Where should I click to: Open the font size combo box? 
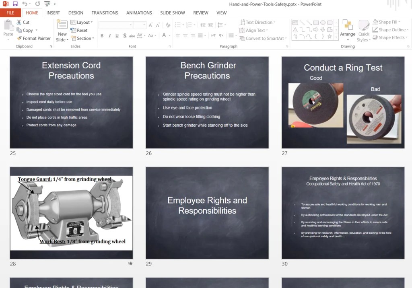(x=140, y=25)
